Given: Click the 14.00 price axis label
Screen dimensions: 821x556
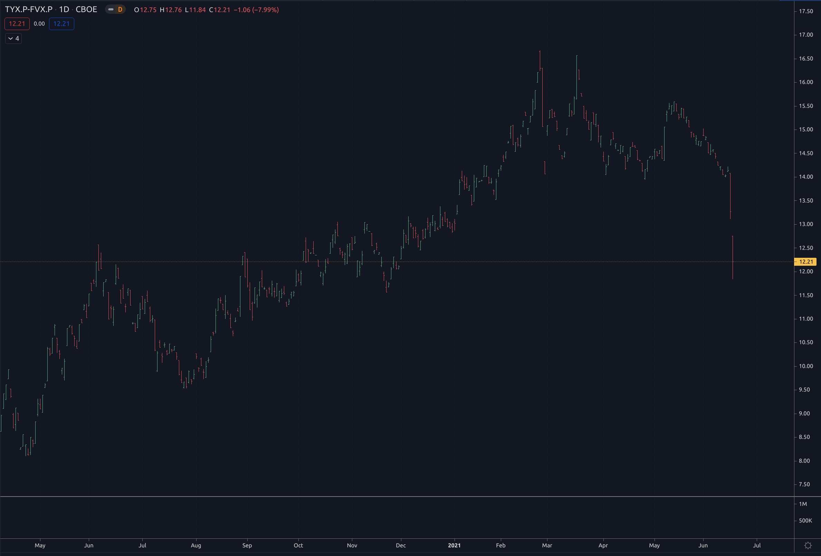Looking at the screenshot, I should (806, 177).
